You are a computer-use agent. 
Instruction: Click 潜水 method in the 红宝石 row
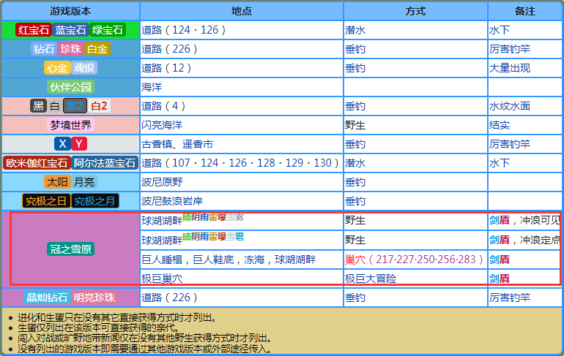pos(355,30)
